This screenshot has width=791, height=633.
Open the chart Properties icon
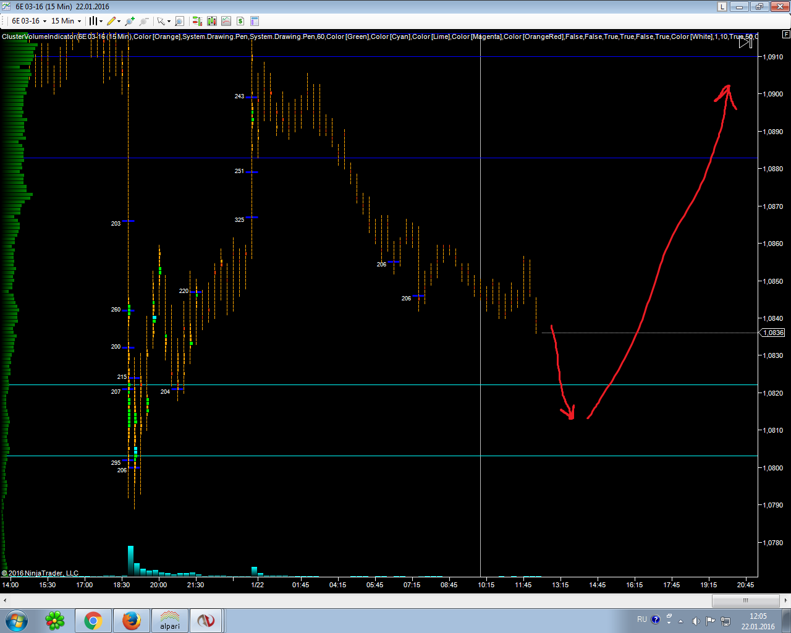click(x=255, y=21)
